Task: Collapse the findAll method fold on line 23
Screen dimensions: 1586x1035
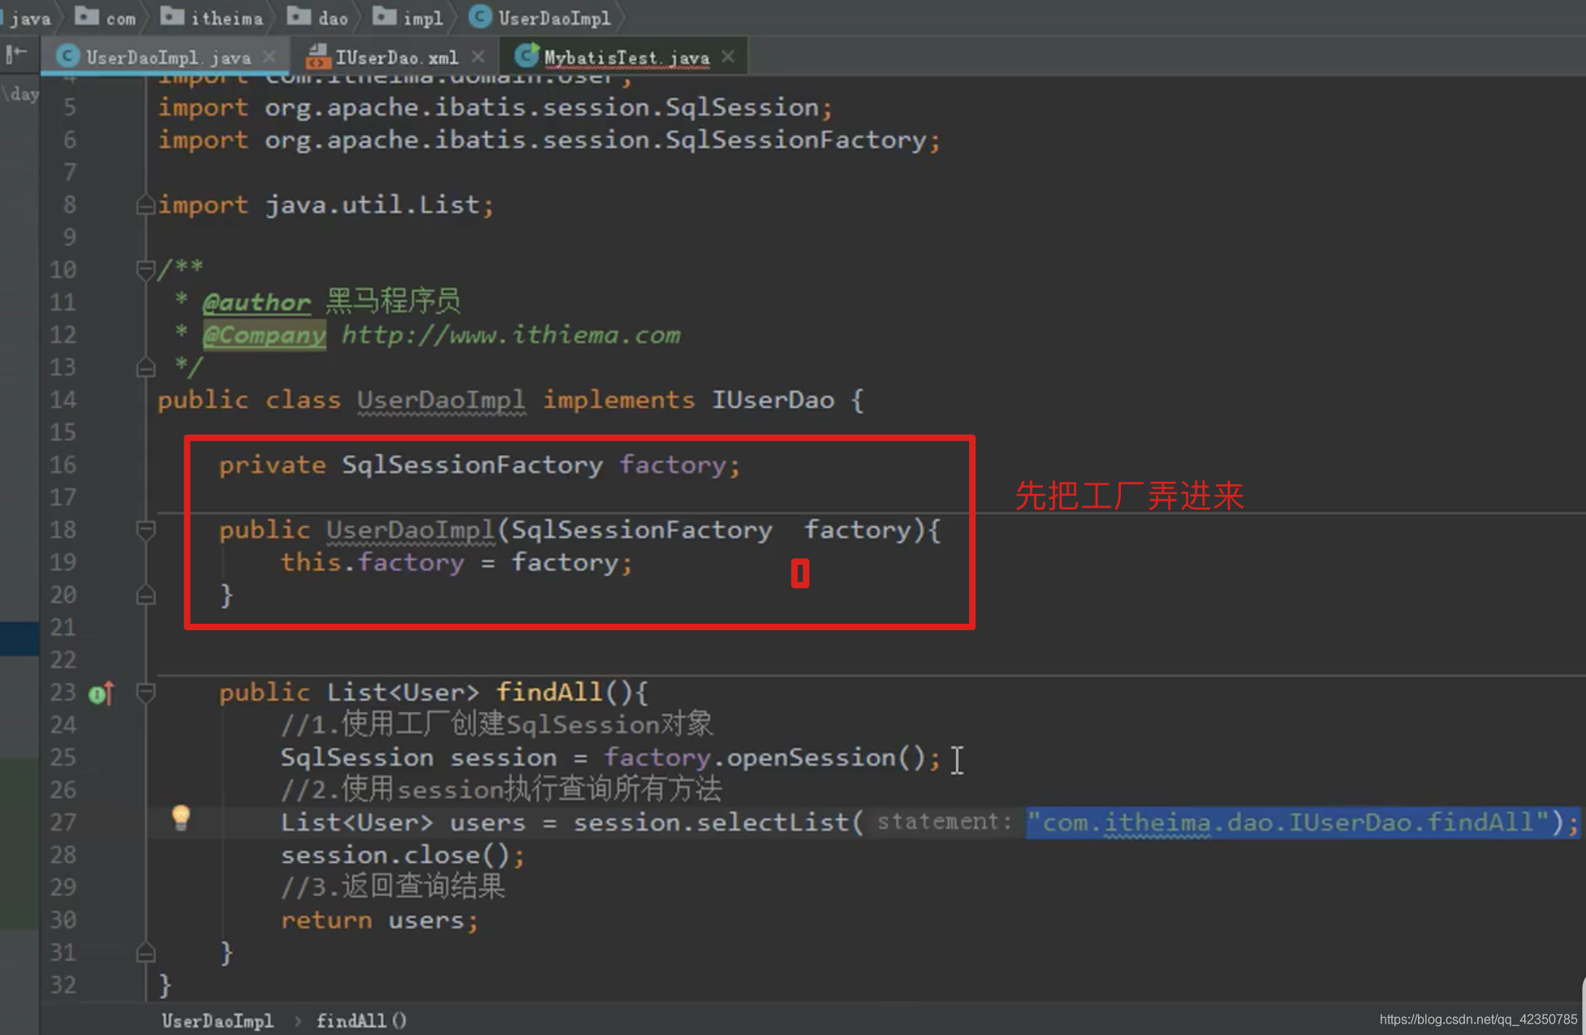Action: [x=146, y=692]
